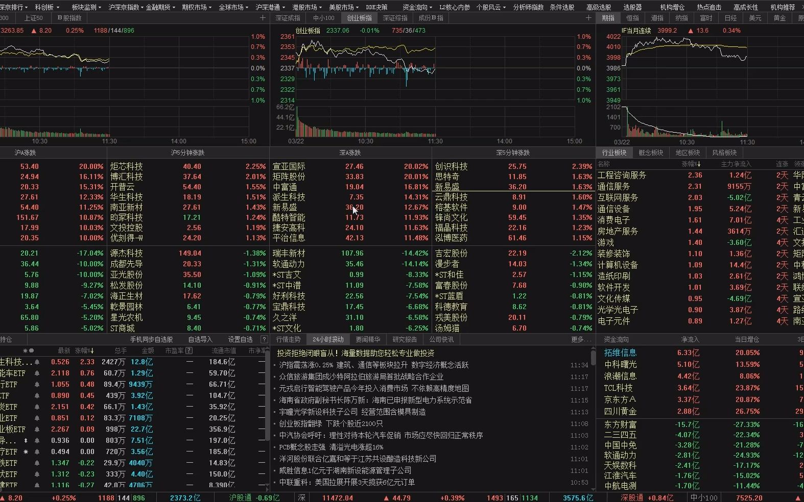Select 拓维信息 in the capital flow list
The height and width of the screenshot is (502, 804).
click(x=620, y=353)
